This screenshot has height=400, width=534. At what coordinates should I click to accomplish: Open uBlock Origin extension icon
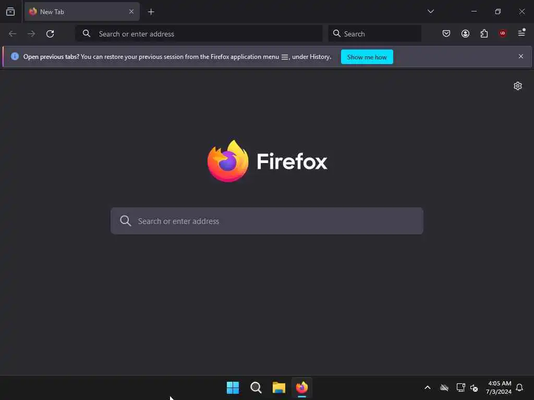click(503, 33)
